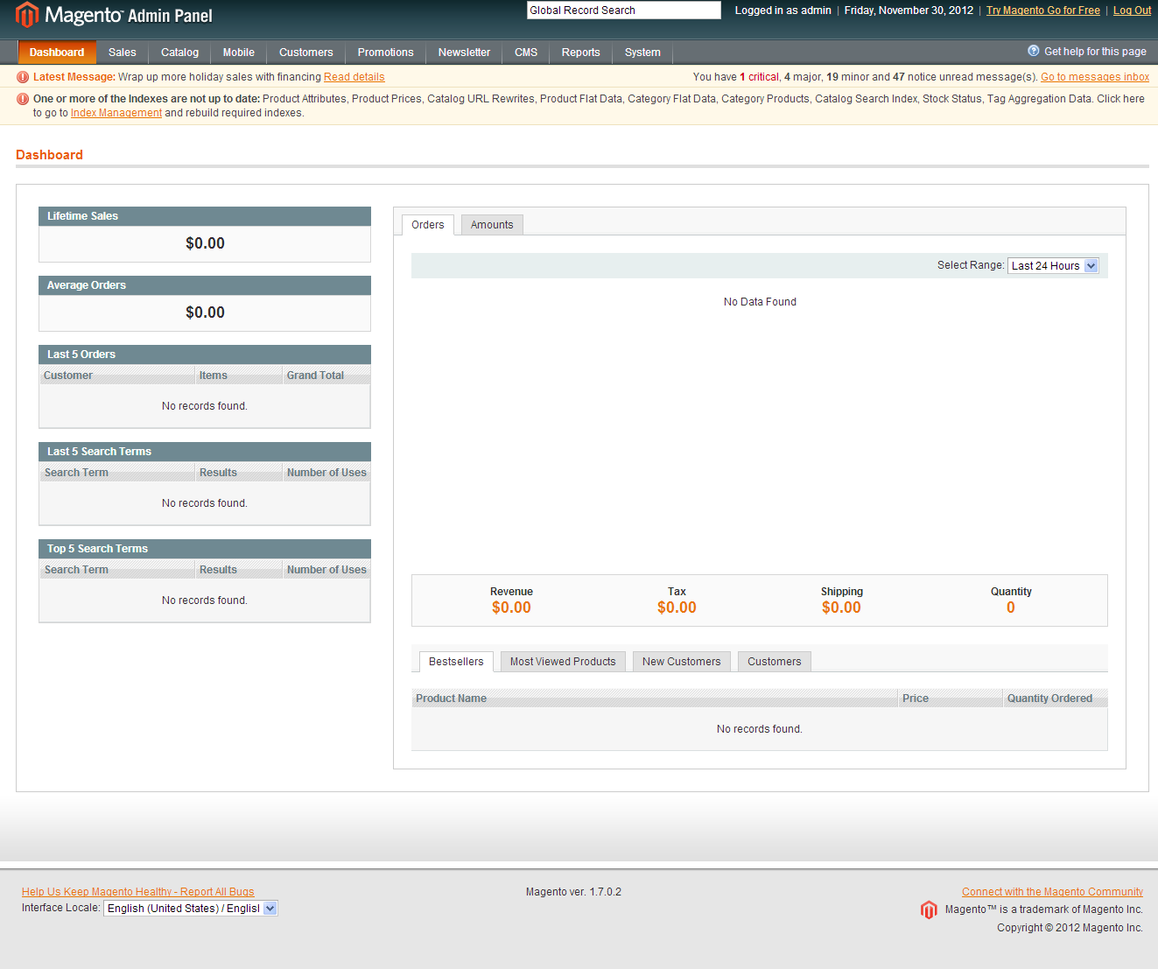Open the Reports menu
1158x969 pixels.
coord(580,53)
